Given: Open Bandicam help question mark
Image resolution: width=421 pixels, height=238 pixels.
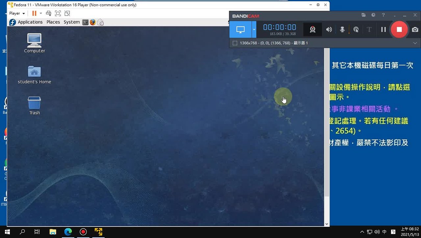Looking at the screenshot, I should coord(383,15).
